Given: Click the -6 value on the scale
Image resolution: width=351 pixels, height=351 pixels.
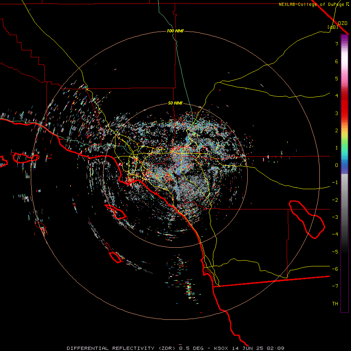Looking at the screenshot, I should (335, 269).
